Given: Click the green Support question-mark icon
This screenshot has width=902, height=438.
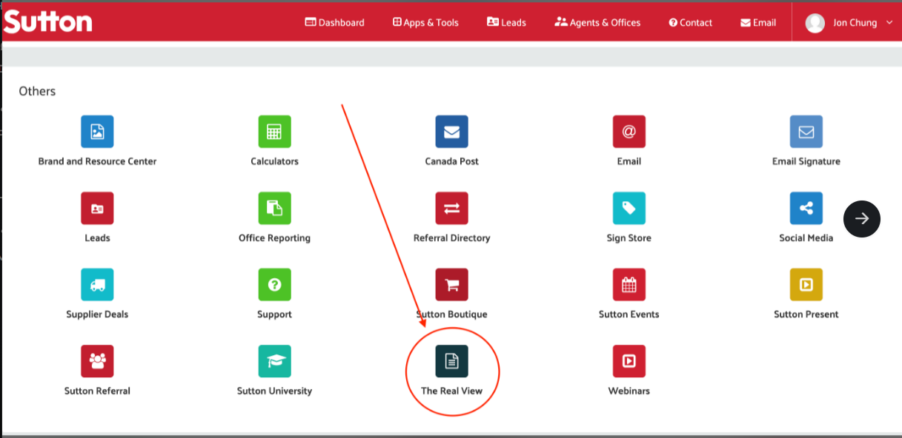Looking at the screenshot, I should [274, 285].
